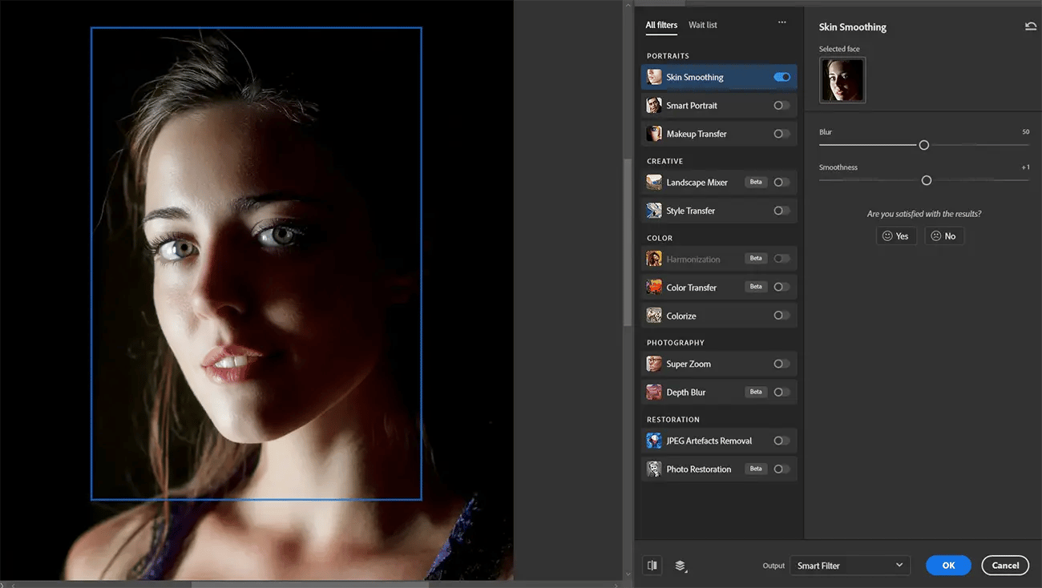Switch on the Photo Restoration toggle
The width and height of the screenshot is (1042, 588).
tap(781, 469)
